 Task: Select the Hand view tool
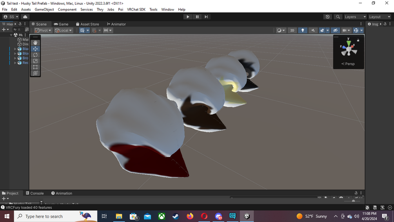tap(35, 43)
